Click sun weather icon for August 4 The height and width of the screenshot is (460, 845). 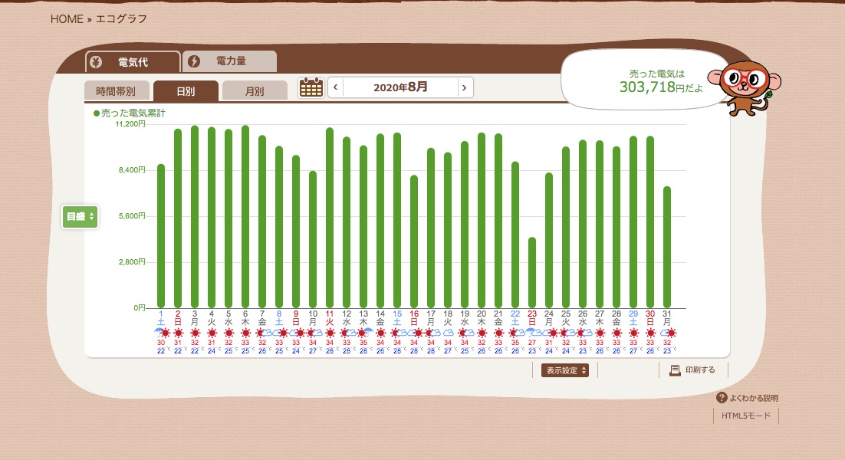click(x=212, y=333)
